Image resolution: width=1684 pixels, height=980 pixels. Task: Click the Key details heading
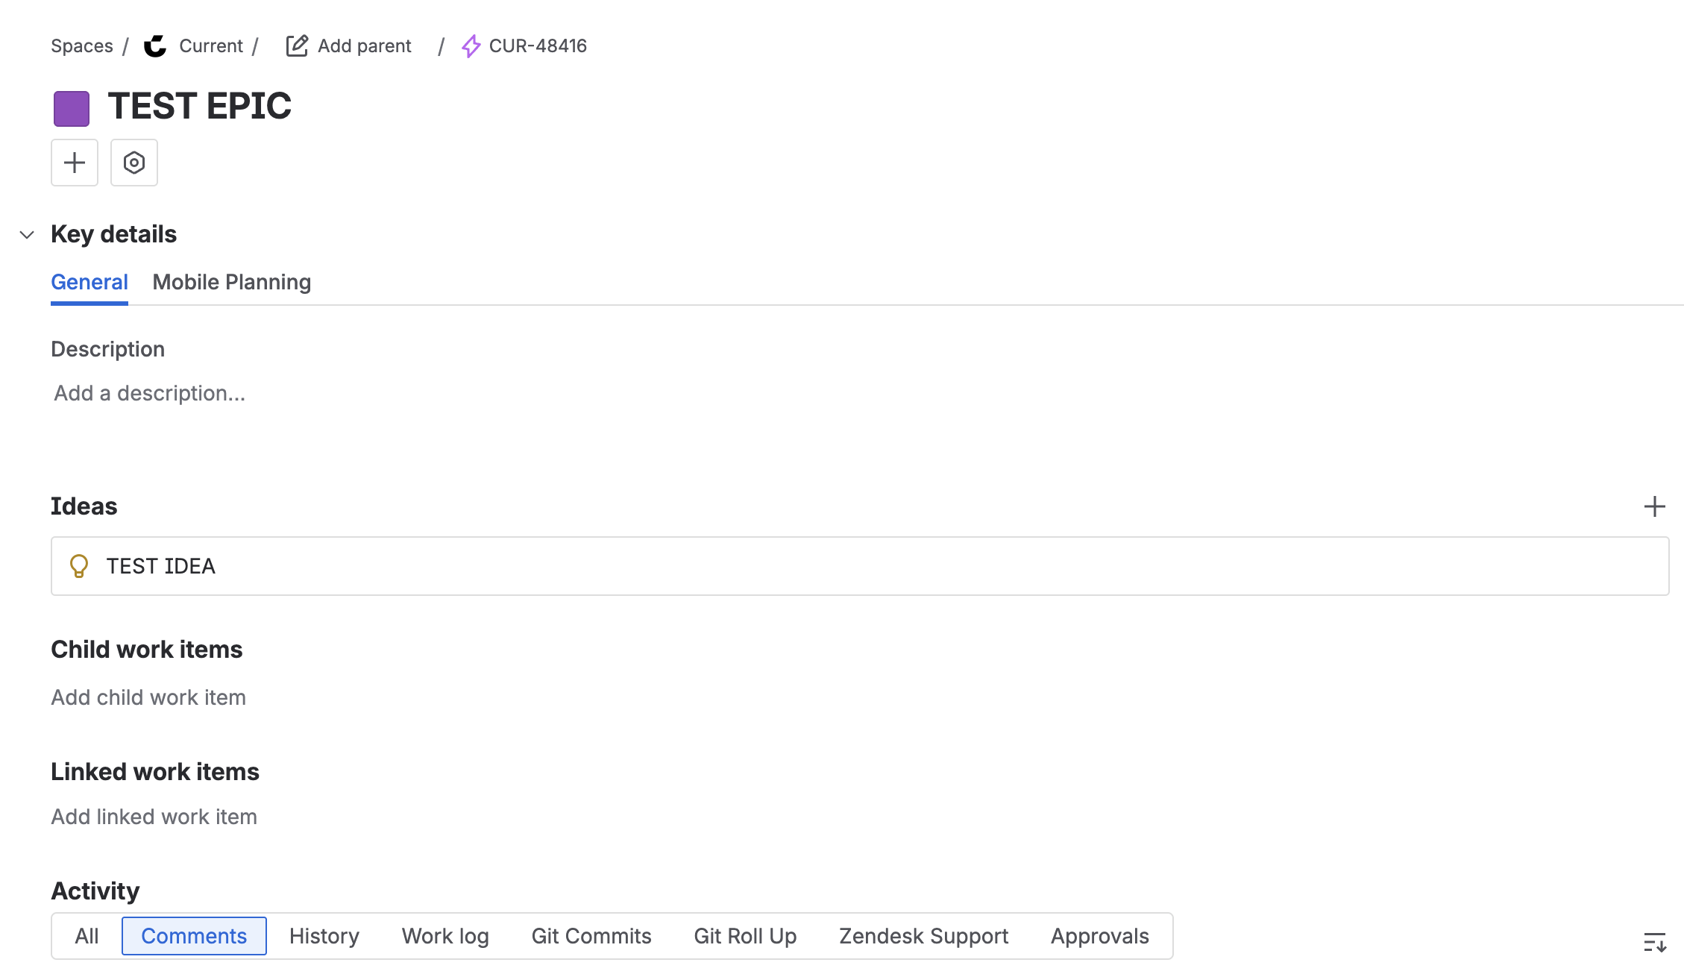pyautogui.click(x=114, y=234)
